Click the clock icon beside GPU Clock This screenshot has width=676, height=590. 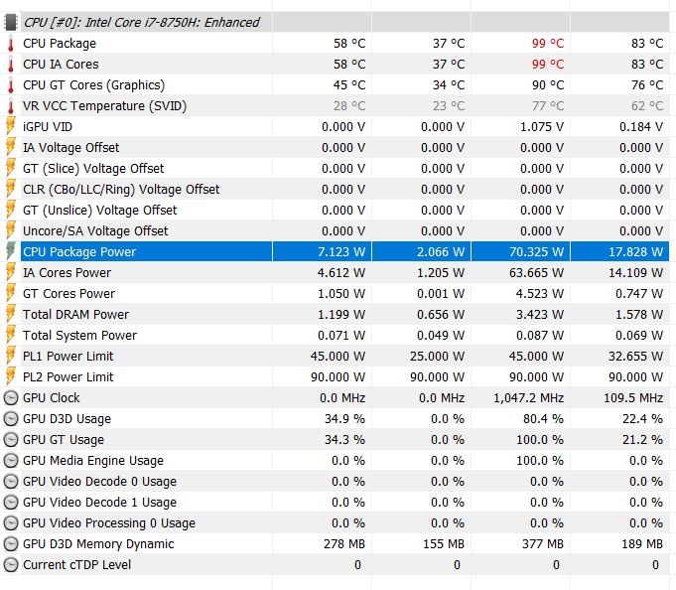pos(11,397)
